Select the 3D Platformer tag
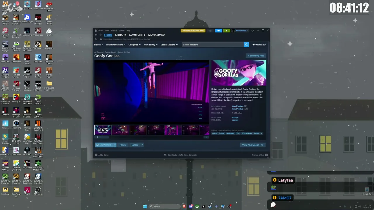Viewport: 374px width, 210px height. tap(247, 133)
